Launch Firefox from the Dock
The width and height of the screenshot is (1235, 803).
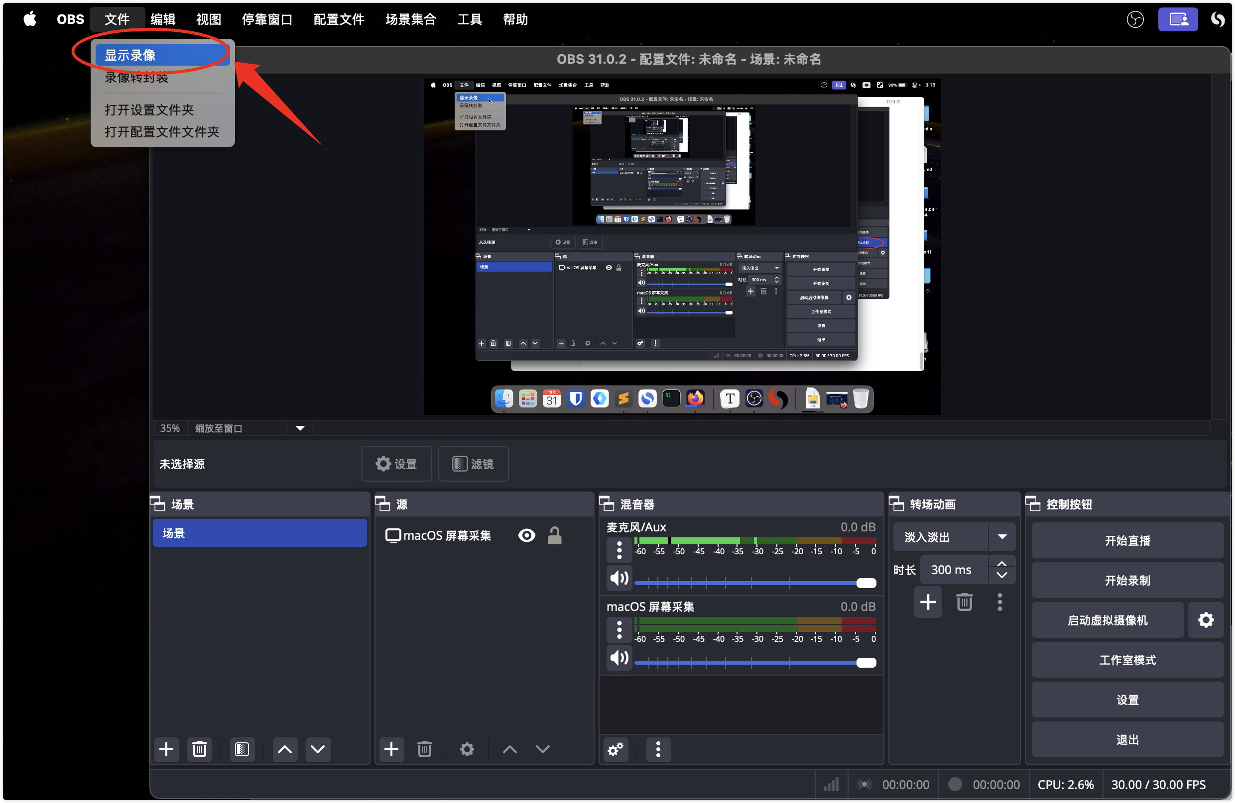click(695, 399)
